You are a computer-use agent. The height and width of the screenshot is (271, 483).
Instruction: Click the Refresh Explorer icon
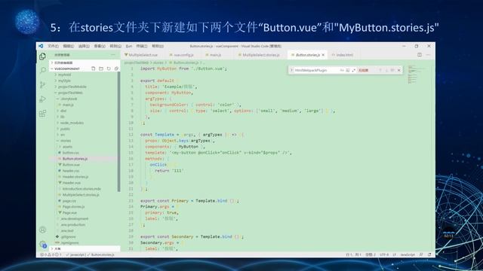pyautogui.click(x=109, y=69)
